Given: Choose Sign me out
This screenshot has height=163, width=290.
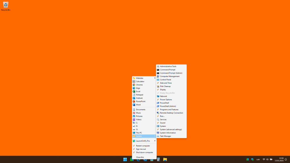Looking at the screenshot, I should pyautogui.click(x=141, y=149).
